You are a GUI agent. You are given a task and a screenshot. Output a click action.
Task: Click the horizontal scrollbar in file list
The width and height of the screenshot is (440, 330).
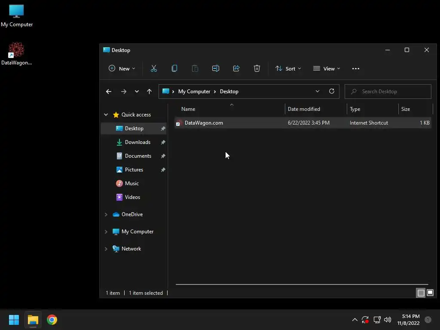point(302,284)
